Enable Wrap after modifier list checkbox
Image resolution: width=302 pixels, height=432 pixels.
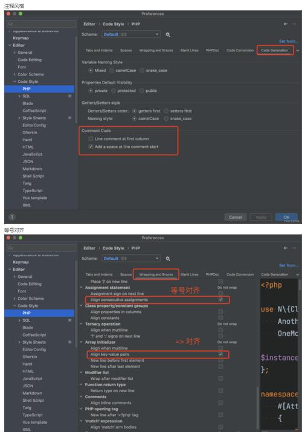(x=220, y=379)
